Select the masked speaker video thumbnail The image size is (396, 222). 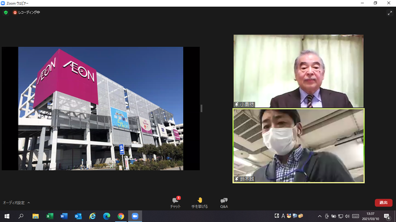[x=298, y=146]
